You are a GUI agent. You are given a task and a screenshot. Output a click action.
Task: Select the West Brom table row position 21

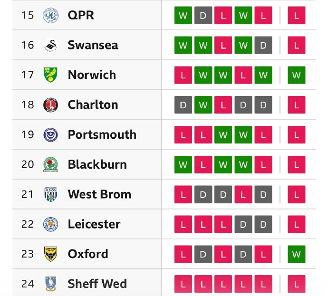28,194
